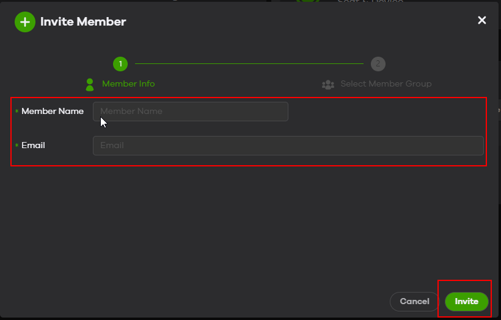Click the green step progress line
Viewport: 501px width, 320px height.
[x=249, y=63]
